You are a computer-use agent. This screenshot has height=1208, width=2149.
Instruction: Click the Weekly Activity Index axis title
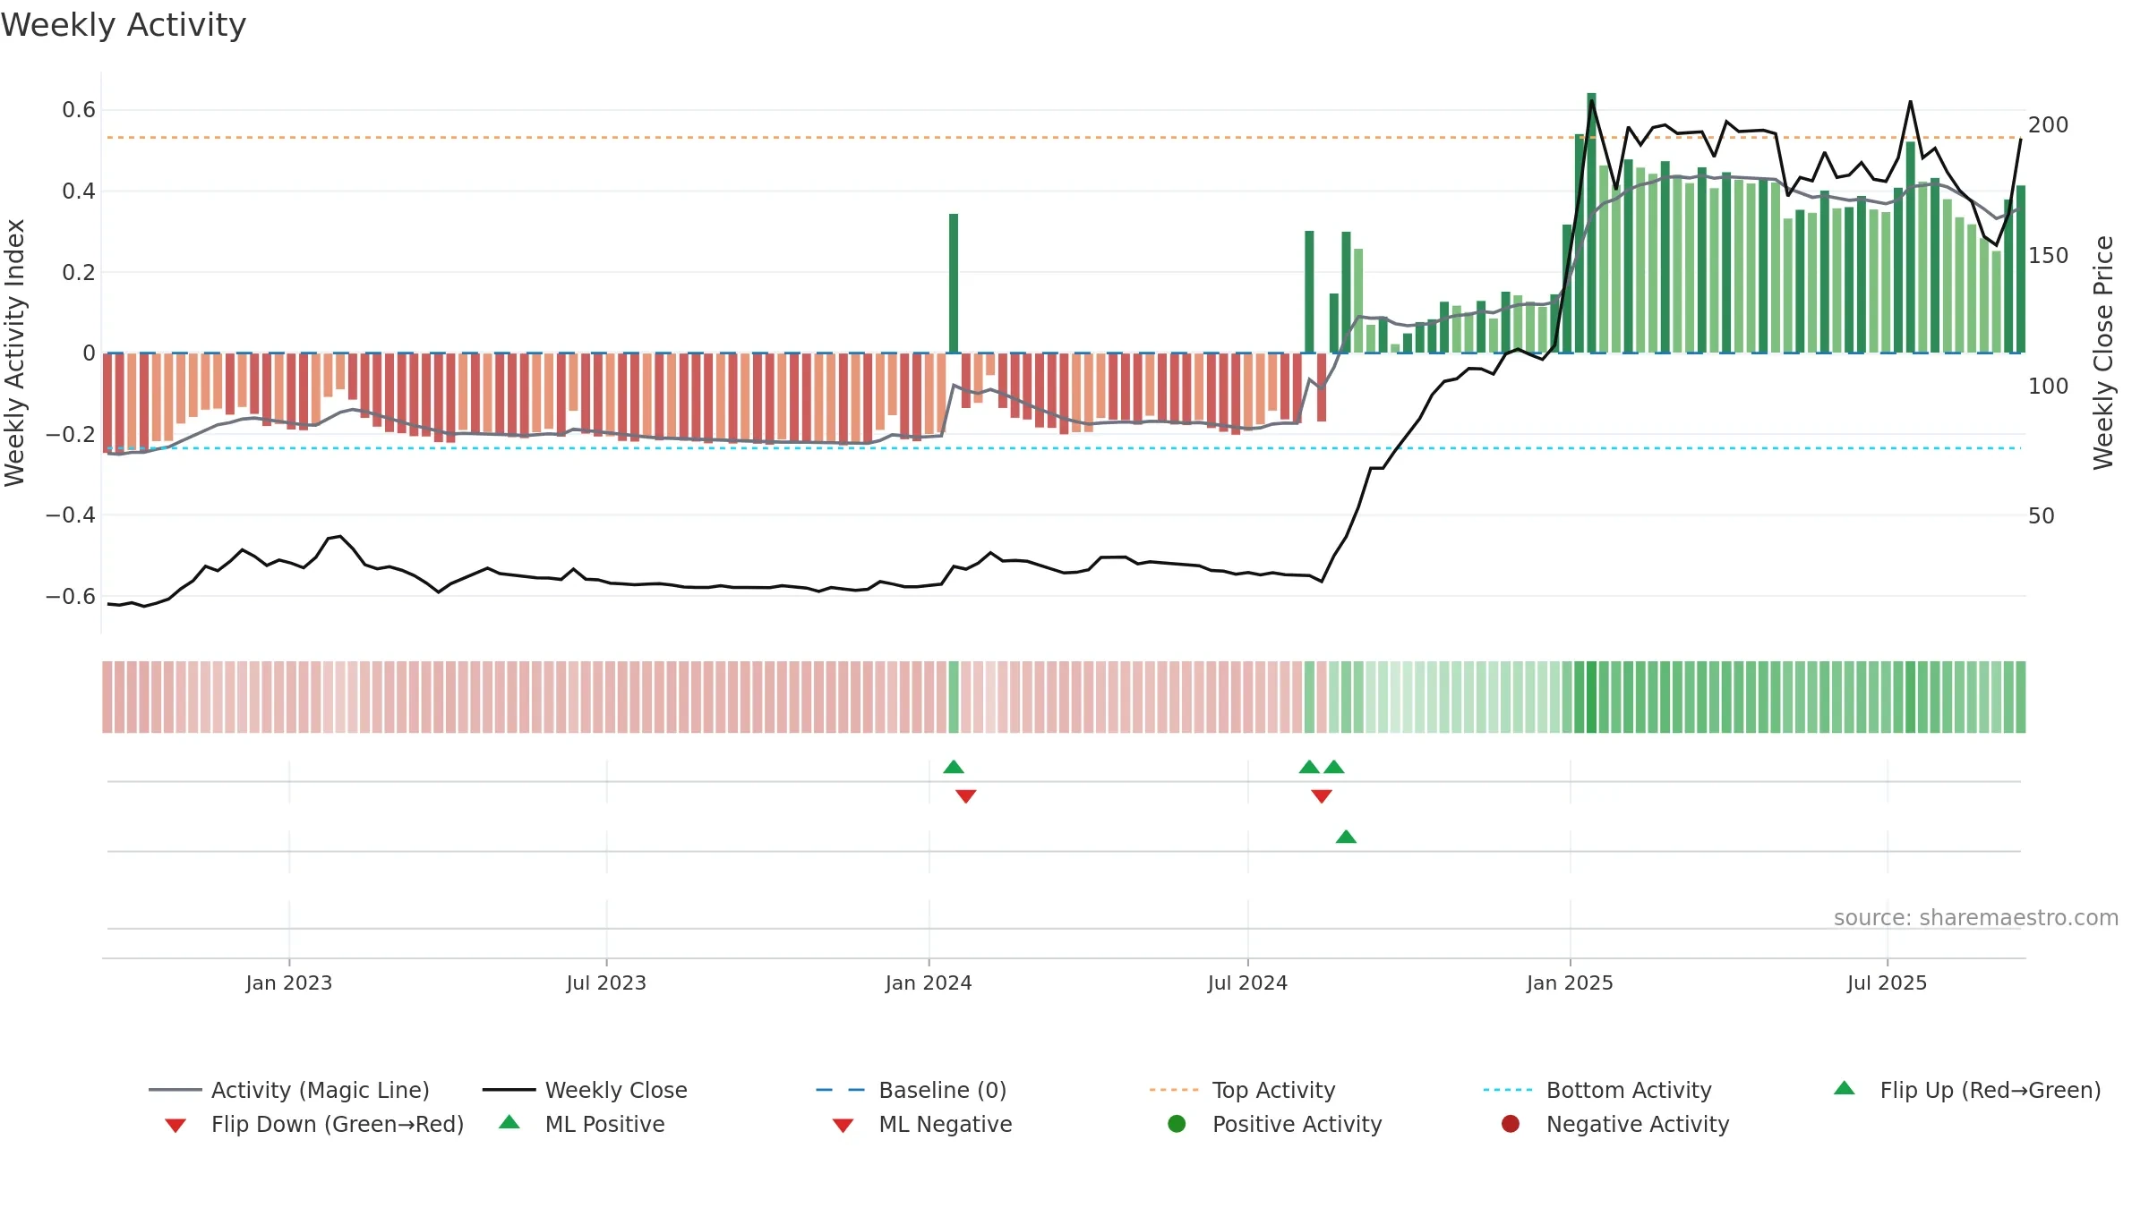[14, 353]
